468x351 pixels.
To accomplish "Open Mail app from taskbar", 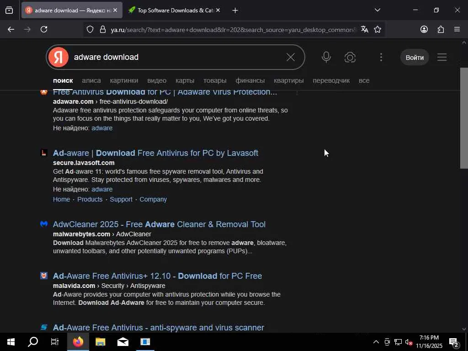I will (x=122, y=342).
